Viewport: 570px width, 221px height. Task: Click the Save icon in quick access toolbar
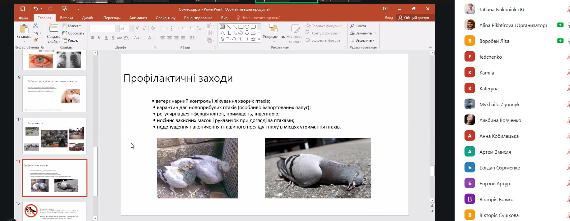pyautogui.click(x=23, y=9)
